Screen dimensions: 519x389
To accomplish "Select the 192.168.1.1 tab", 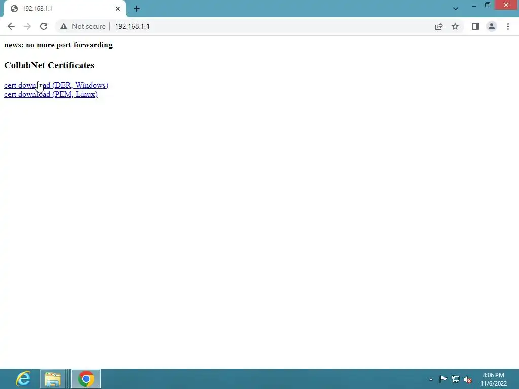I will pos(65,9).
